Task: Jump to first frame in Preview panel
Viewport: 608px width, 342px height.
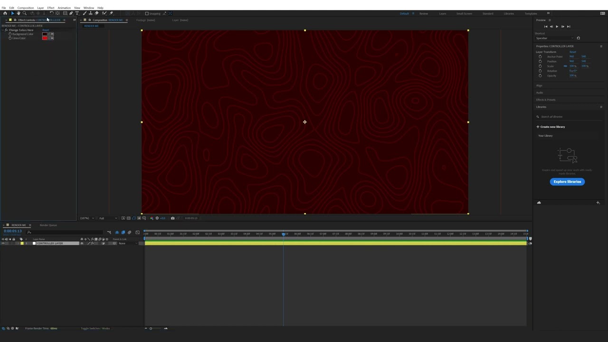Action: tap(545, 27)
